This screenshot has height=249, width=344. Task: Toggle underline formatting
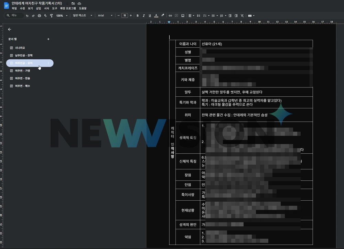150,16
